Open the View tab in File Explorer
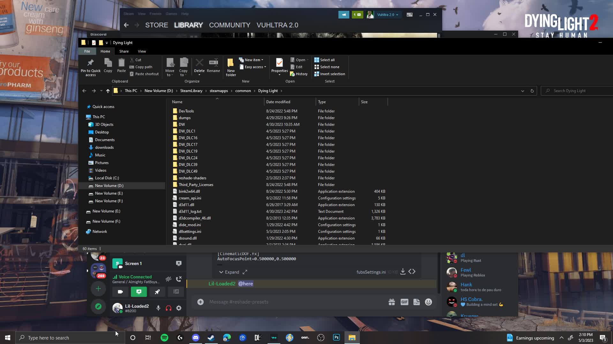 pyautogui.click(x=142, y=51)
